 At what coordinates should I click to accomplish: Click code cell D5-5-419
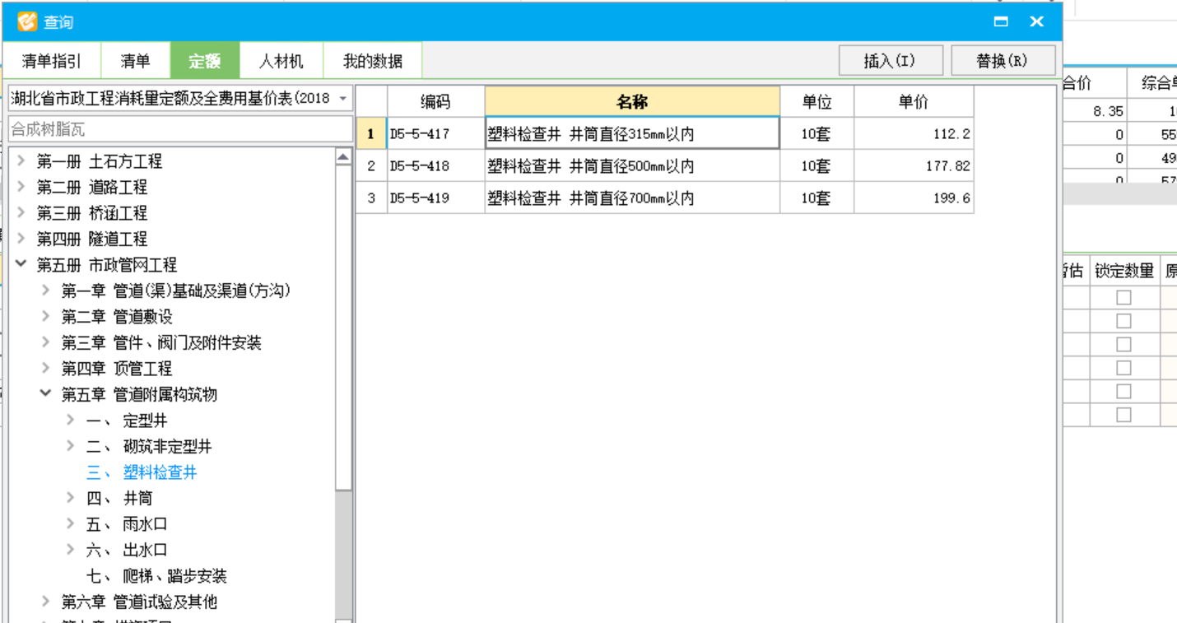(x=436, y=198)
